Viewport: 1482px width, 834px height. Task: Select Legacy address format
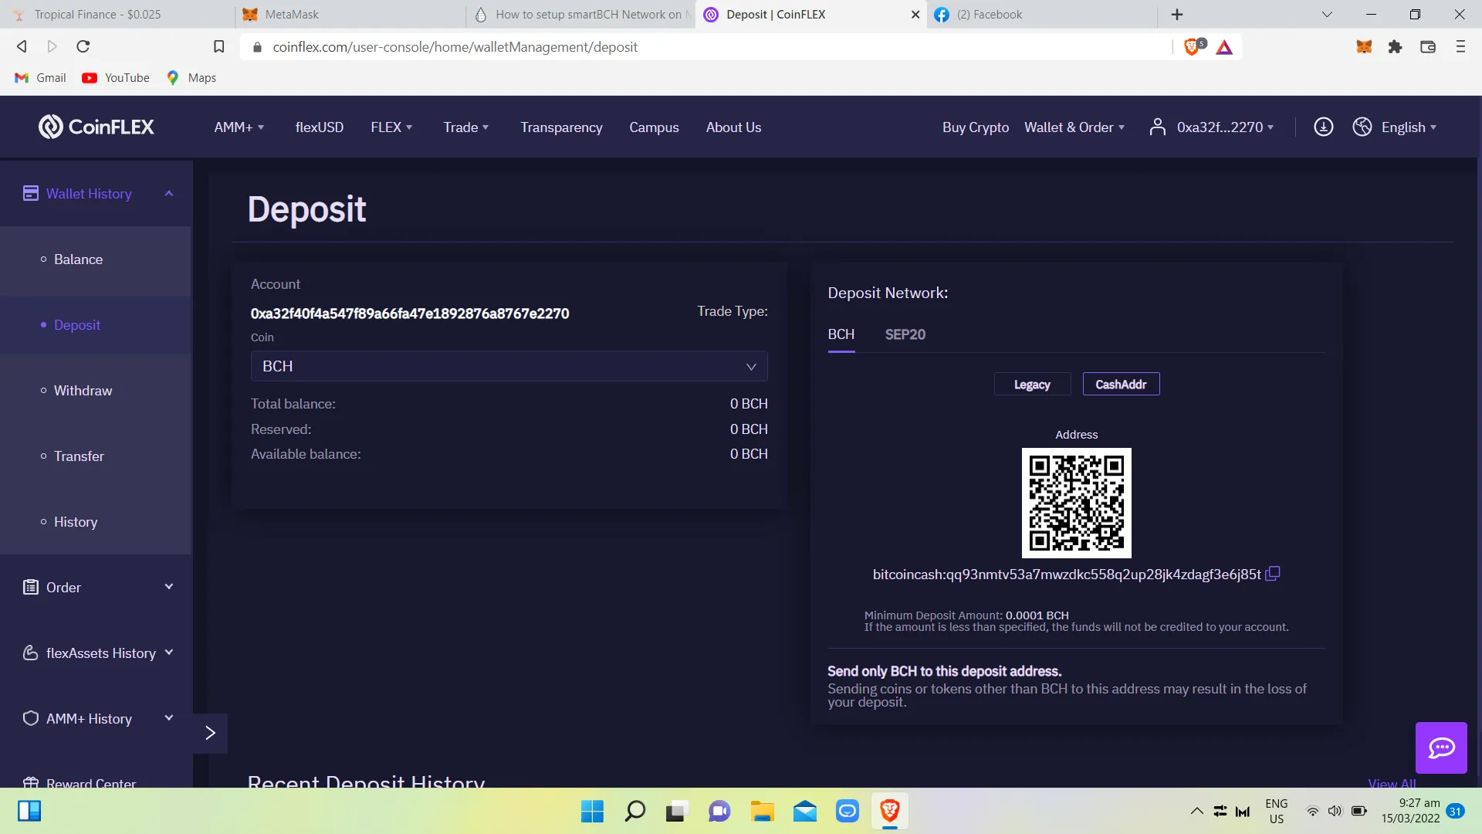(x=1032, y=385)
